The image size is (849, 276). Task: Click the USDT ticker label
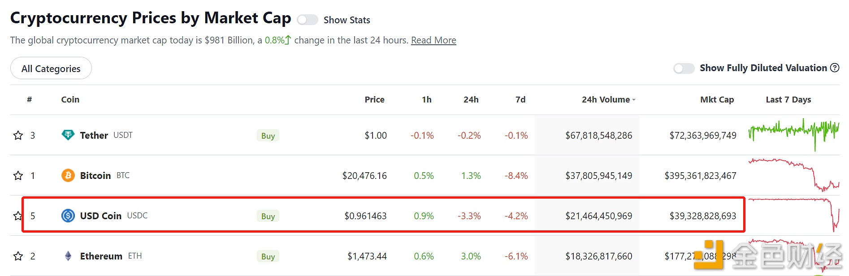point(123,135)
